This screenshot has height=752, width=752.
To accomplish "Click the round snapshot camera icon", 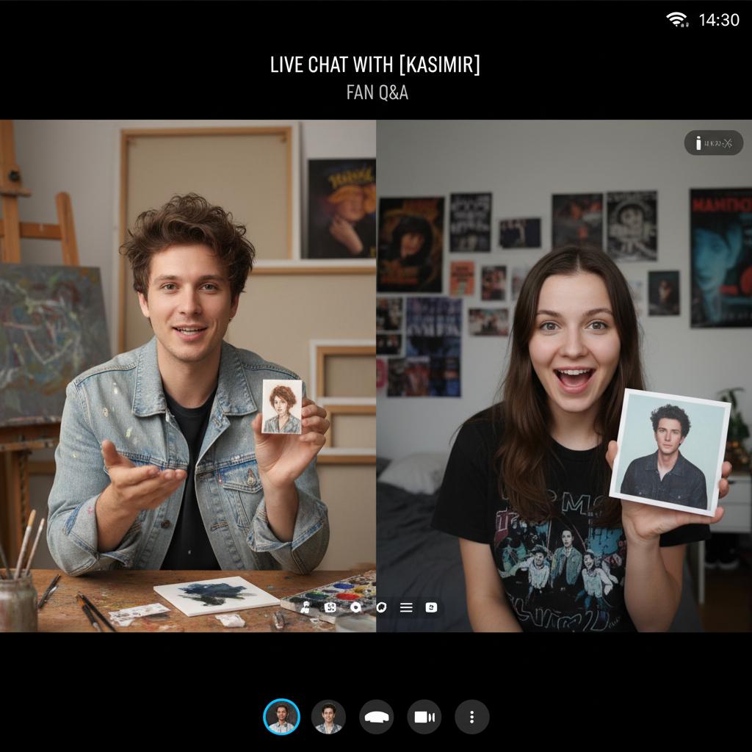I will [x=356, y=607].
